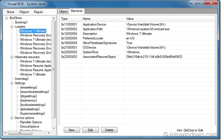Select {memdiag} tree entry
Screen dimensions: 221x140
pos(22,79)
